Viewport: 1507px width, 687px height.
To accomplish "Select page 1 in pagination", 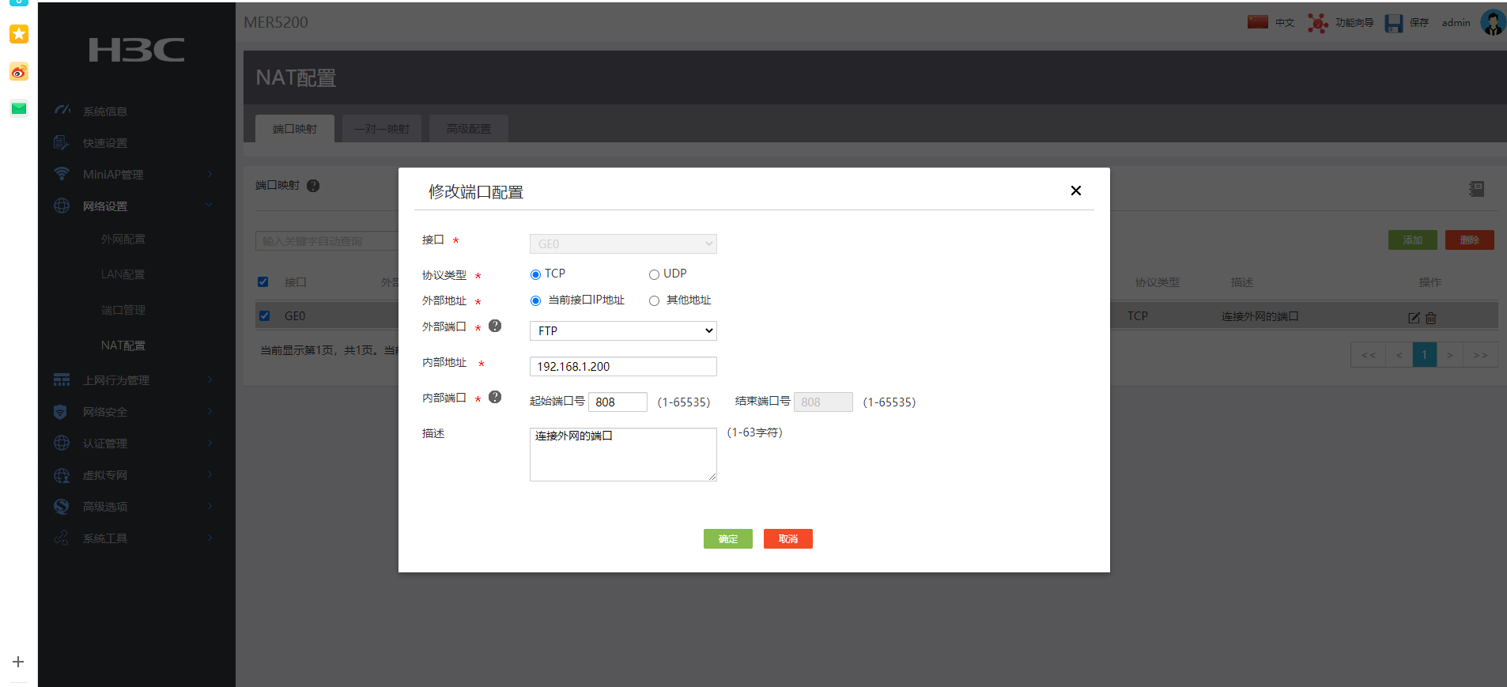I will pos(1425,355).
